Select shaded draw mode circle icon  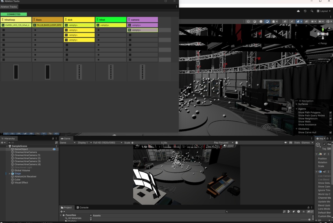pos(261,21)
